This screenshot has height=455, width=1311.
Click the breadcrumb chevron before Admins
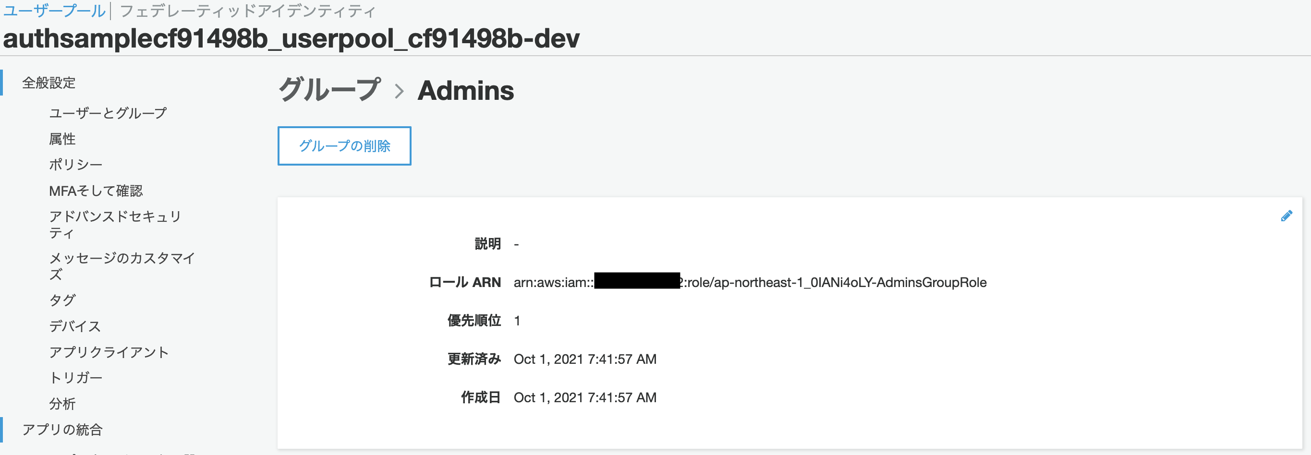pyautogui.click(x=400, y=92)
